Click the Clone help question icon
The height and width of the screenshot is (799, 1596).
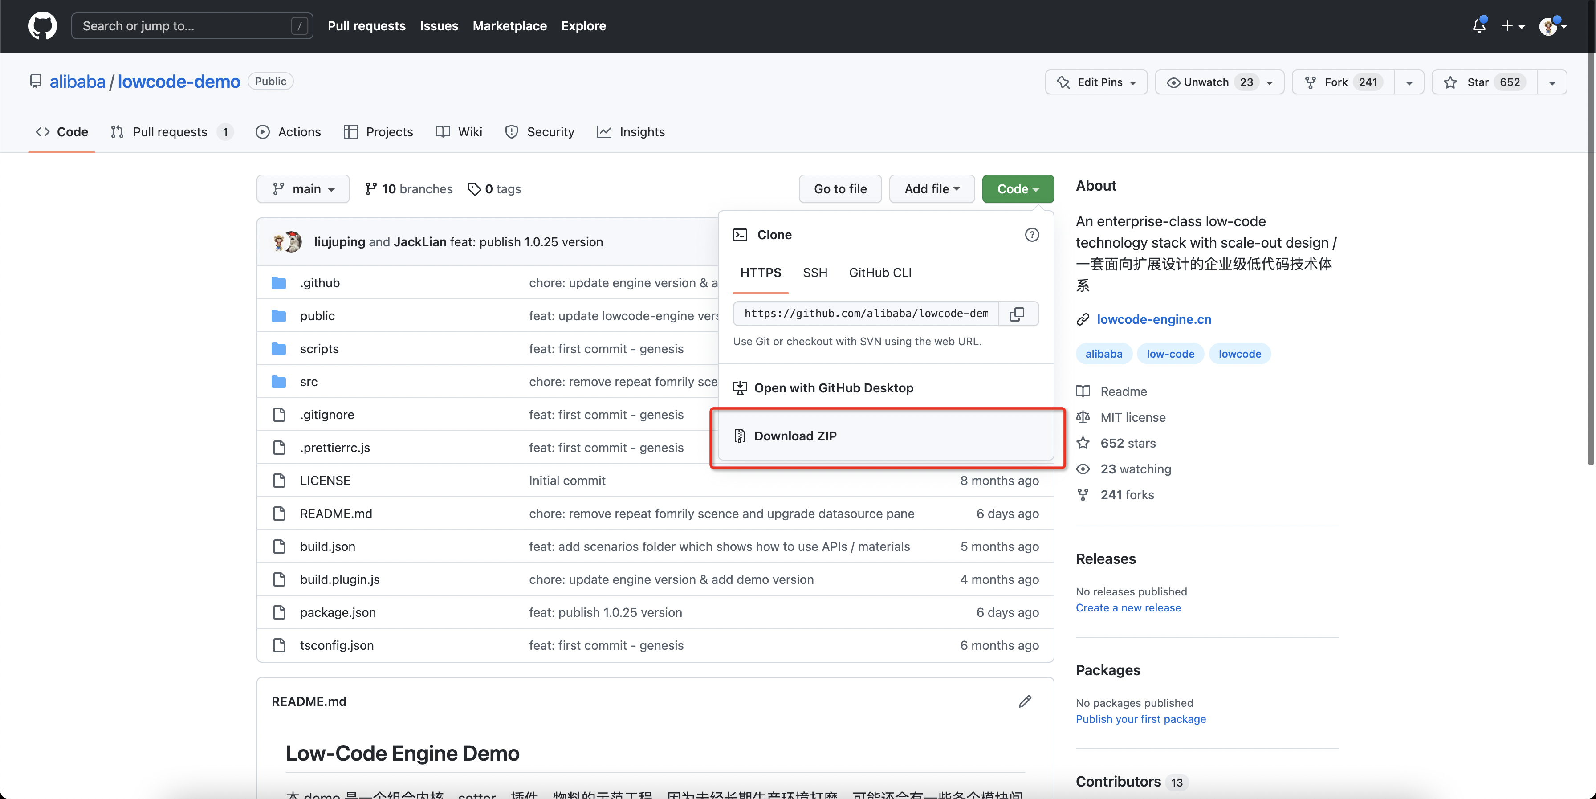point(1032,235)
